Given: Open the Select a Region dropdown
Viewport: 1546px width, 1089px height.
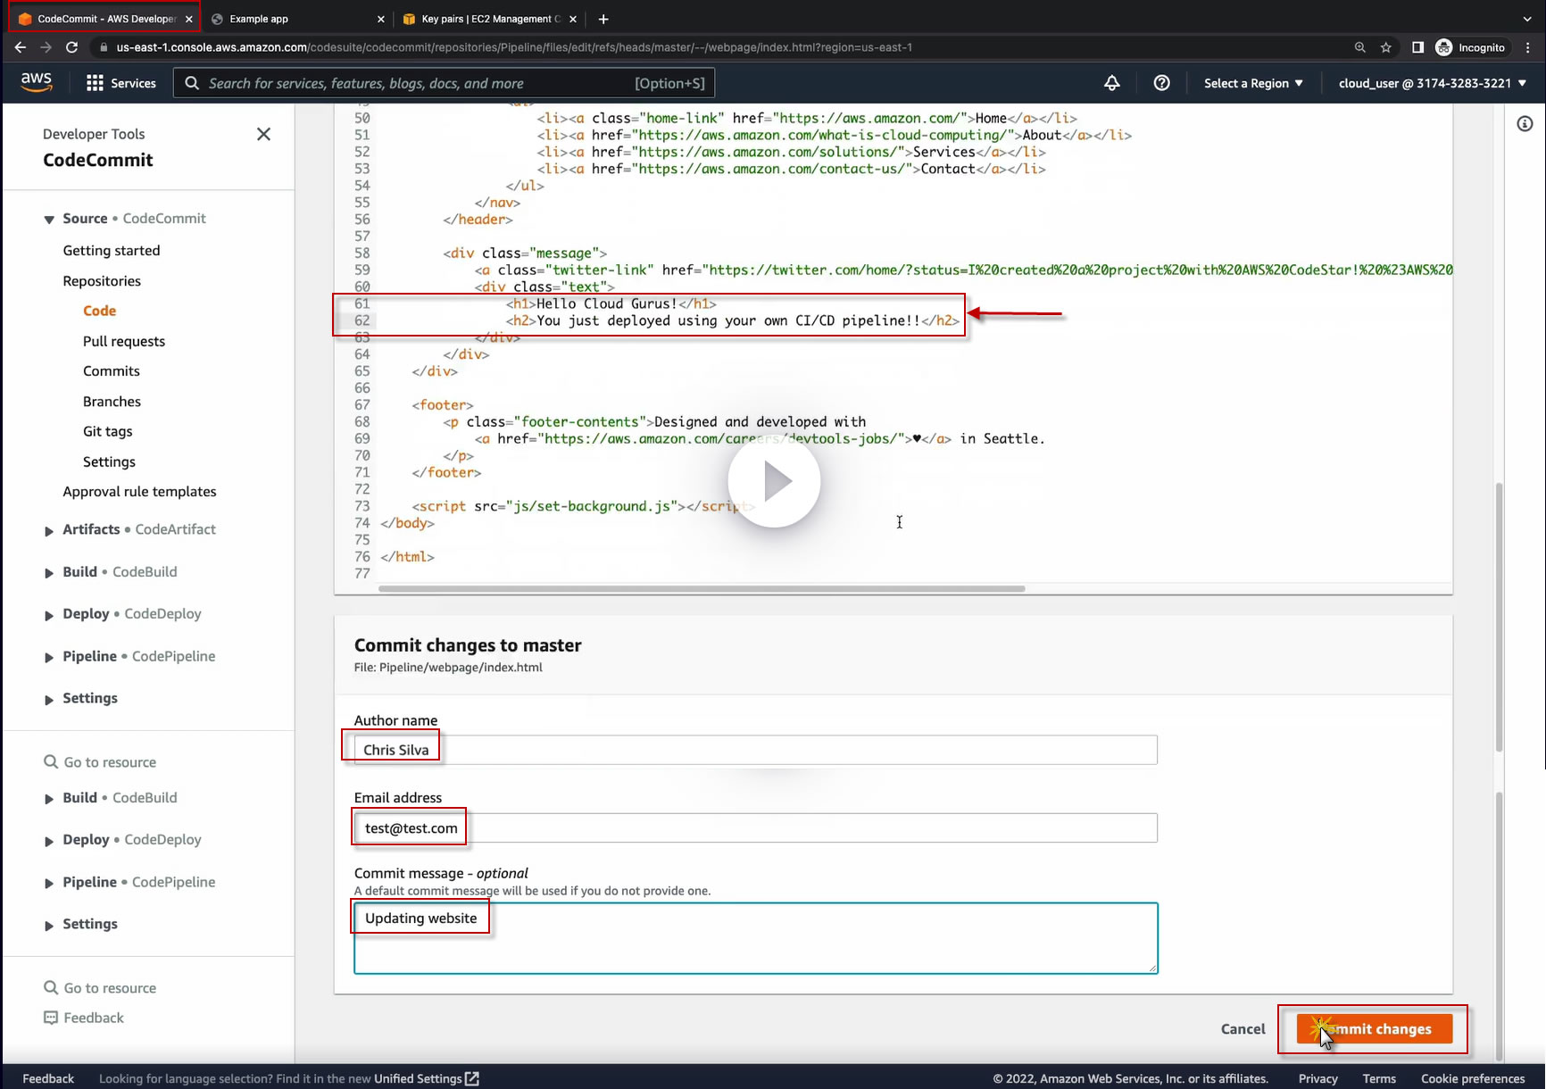Looking at the screenshot, I should pos(1252,83).
